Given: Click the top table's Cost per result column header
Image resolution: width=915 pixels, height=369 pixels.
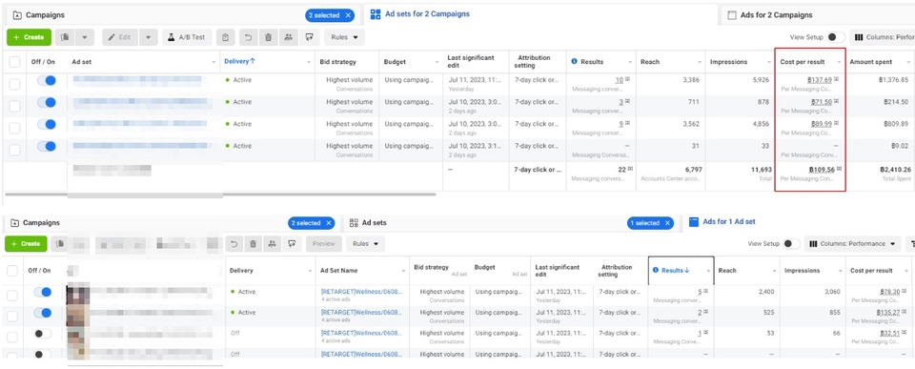Looking at the screenshot, I should [803, 62].
